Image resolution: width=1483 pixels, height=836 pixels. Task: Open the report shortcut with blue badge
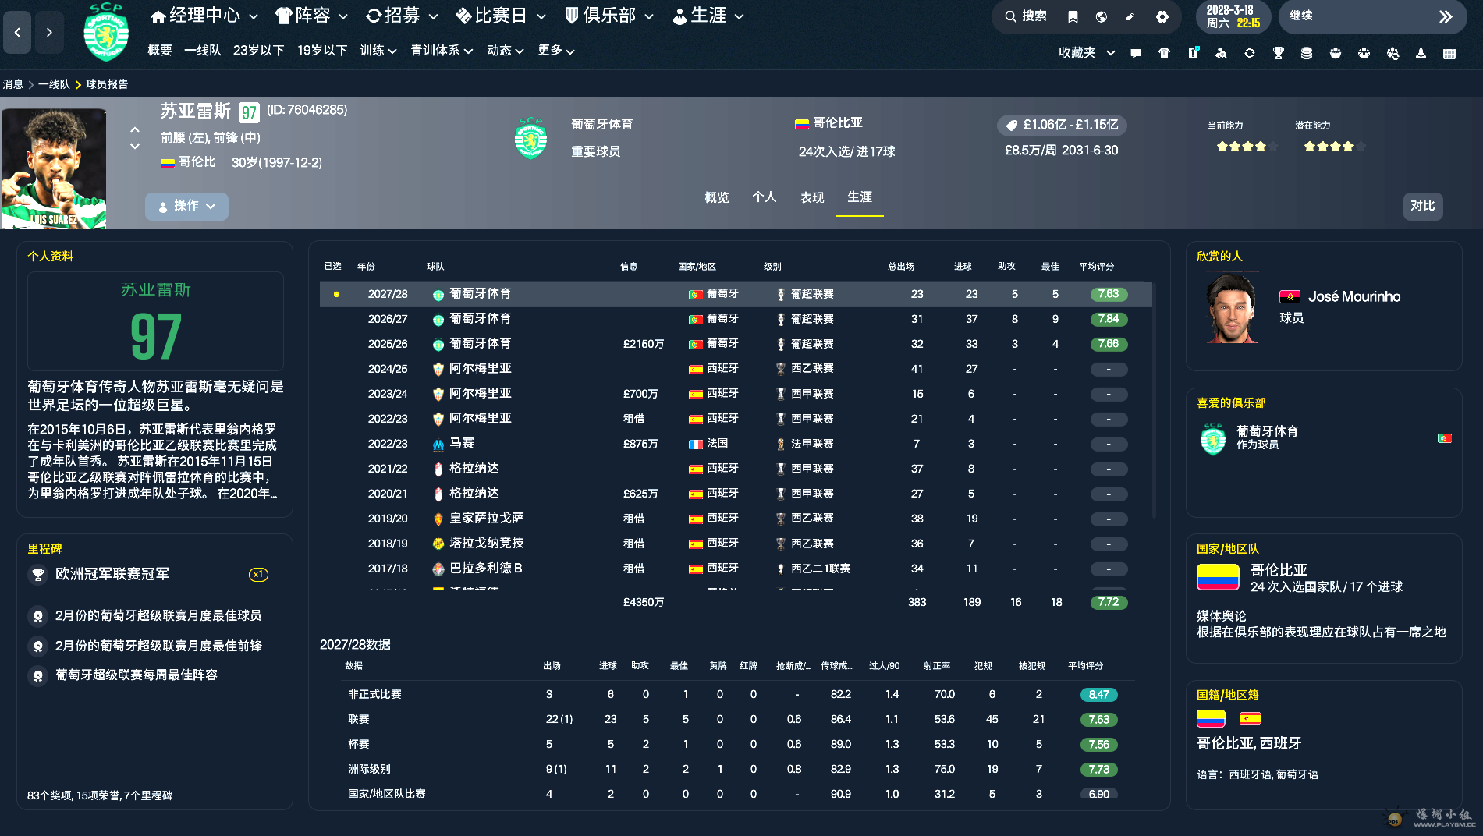pos(1194,53)
